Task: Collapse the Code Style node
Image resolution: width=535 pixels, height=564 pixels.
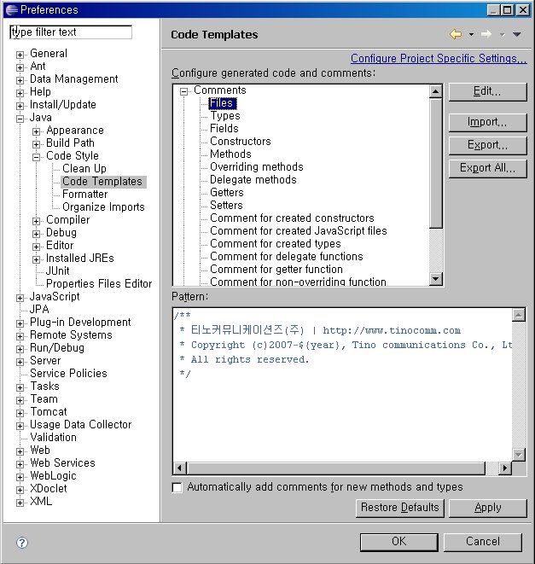Action: click(37, 157)
